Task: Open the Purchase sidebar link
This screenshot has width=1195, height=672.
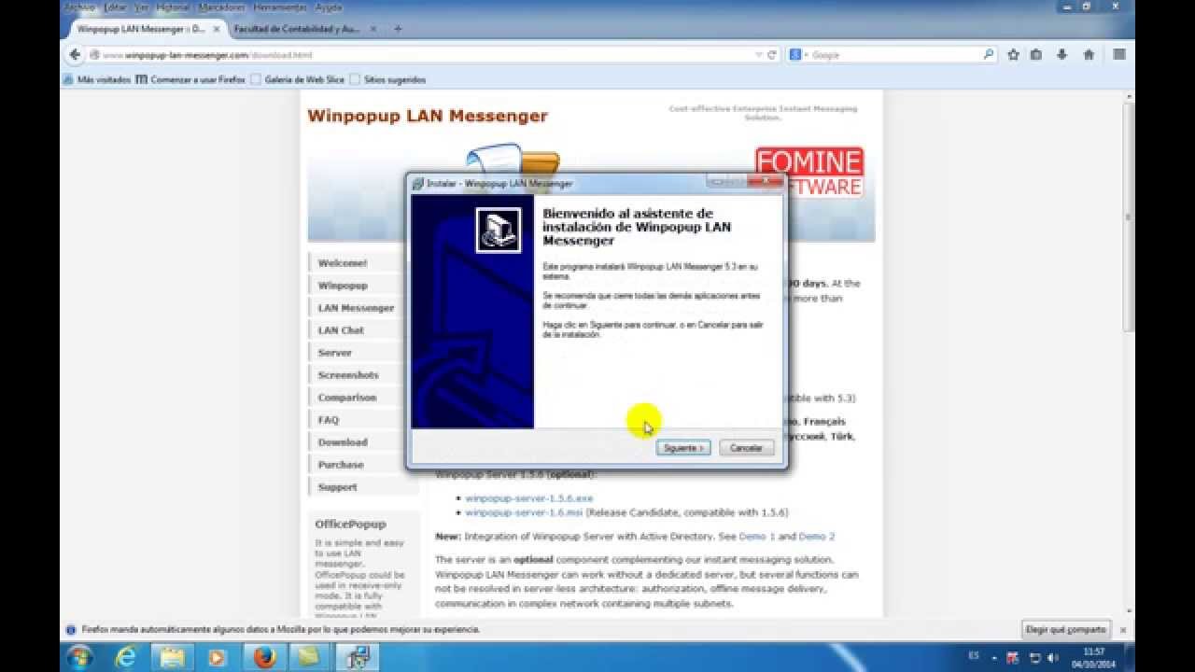Action: (x=341, y=465)
